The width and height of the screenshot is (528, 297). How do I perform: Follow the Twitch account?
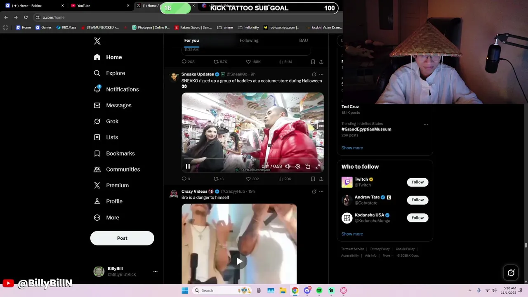coord(417,182)
